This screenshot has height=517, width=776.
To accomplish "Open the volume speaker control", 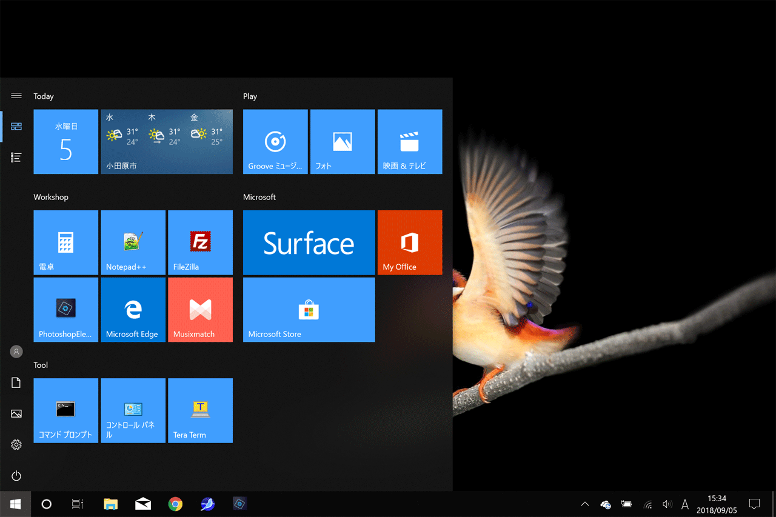I will click(x=667, y=504).
